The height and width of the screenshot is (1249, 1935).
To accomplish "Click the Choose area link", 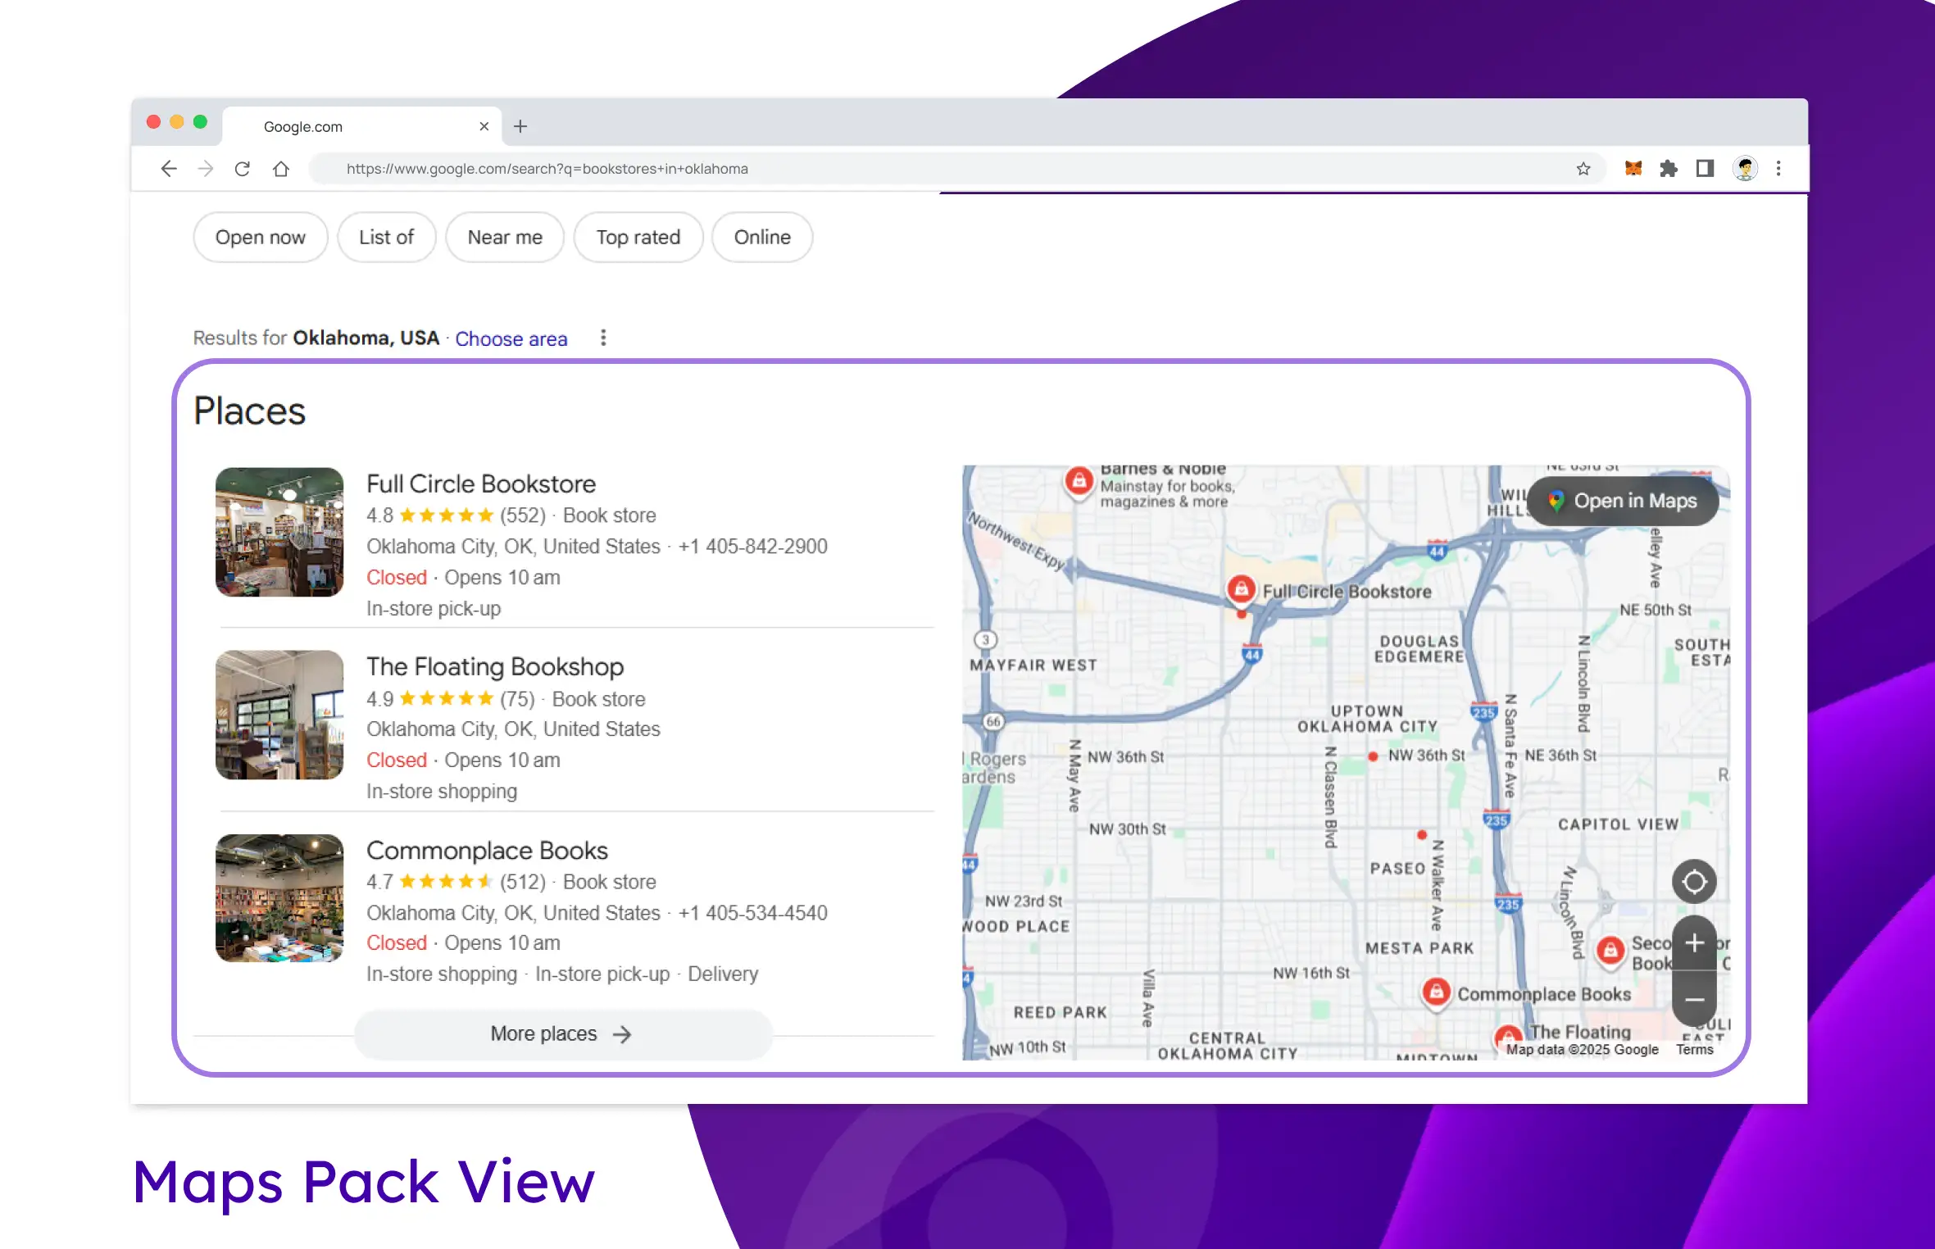I will tap(511, 339).
